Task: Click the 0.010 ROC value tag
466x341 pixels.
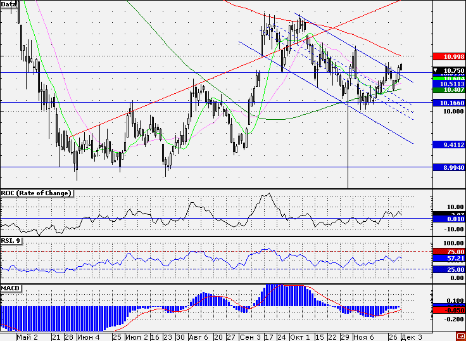Action: [x=448, y=219]
